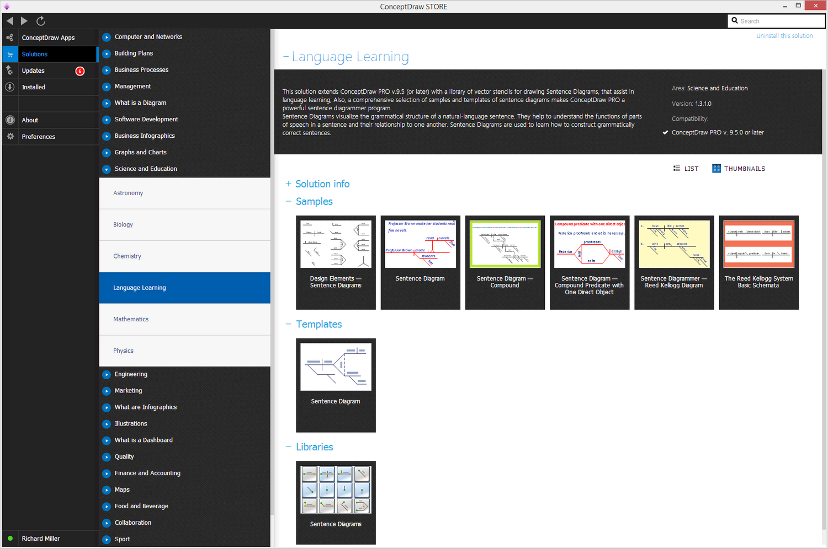Click the Installed download icon
This screenshot has width=828, height=549.
10,87
